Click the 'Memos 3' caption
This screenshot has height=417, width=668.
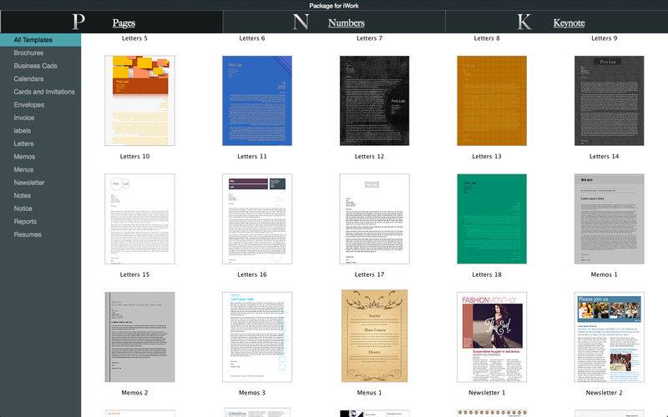252,393
